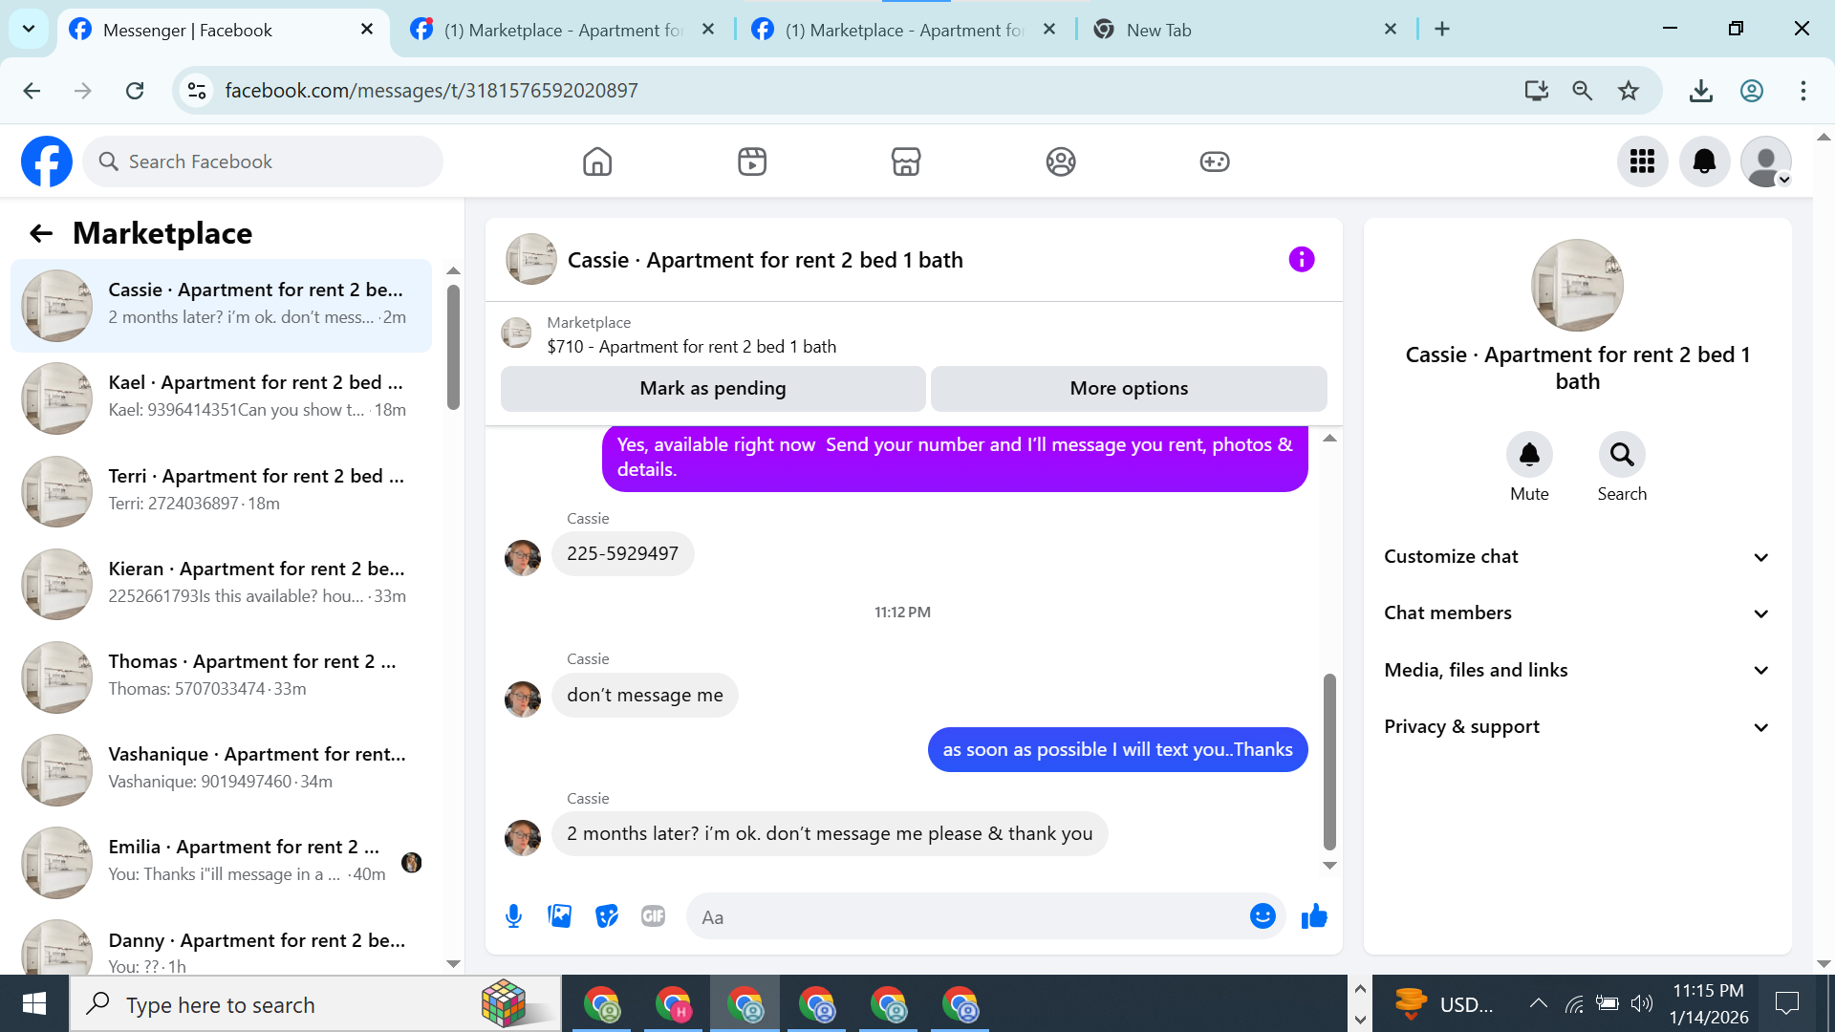Expand Customize chat section

(1577, 557)
